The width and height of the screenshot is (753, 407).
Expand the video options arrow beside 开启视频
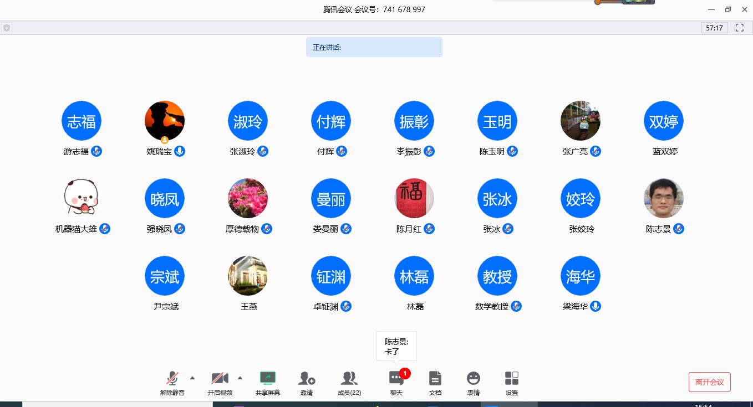240,378
